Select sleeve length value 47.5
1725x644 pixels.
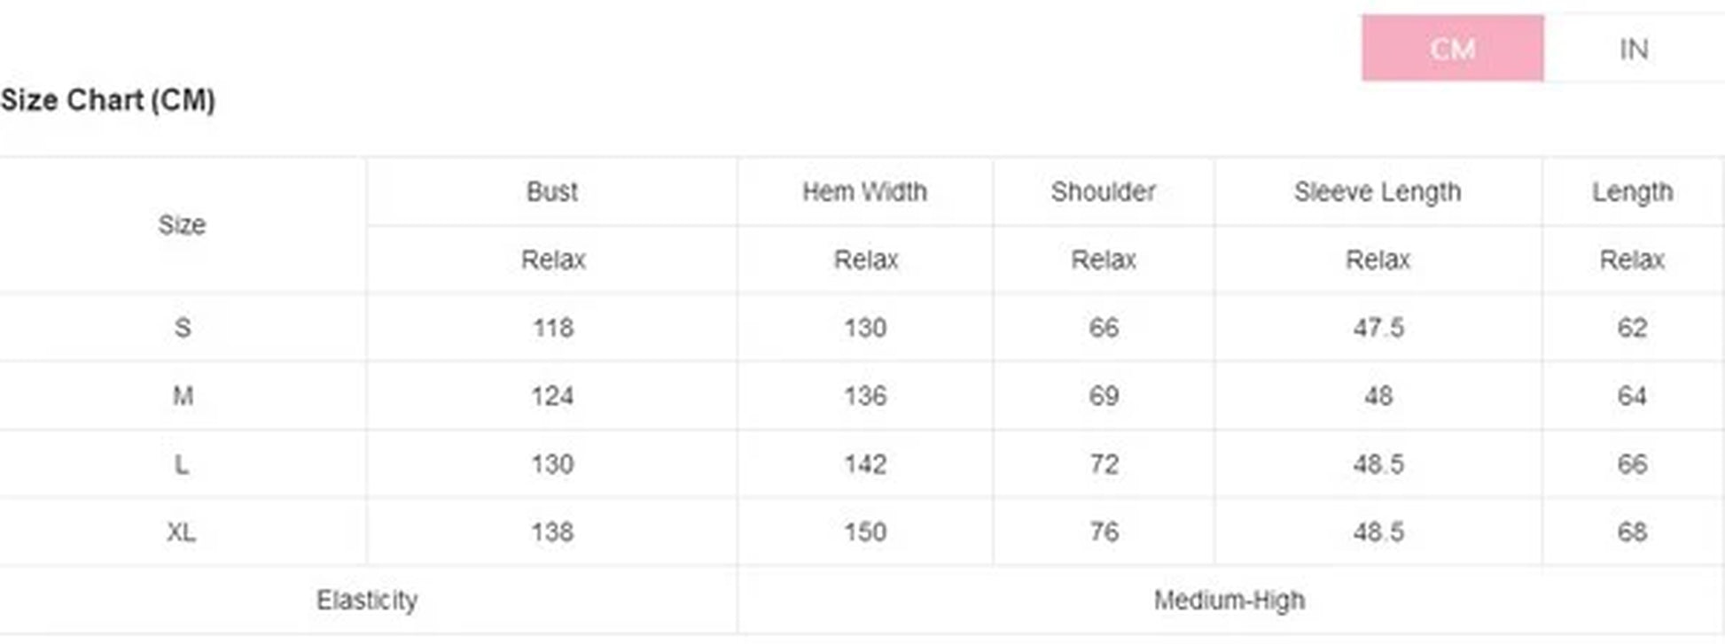(x=1378, y=328)
